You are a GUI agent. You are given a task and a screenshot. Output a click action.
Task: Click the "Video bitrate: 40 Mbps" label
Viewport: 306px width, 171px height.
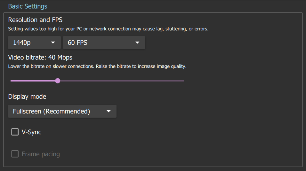(x=40, y=58)
